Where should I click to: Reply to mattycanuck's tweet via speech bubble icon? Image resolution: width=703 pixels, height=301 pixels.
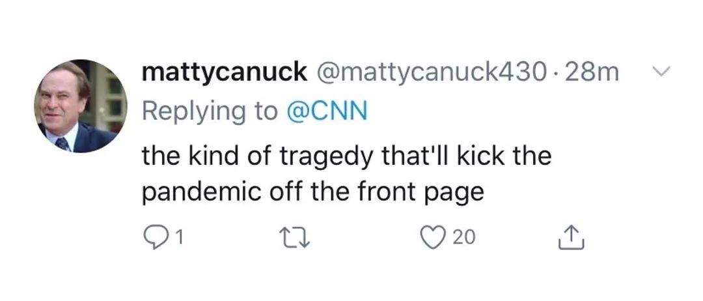point(152,238)
